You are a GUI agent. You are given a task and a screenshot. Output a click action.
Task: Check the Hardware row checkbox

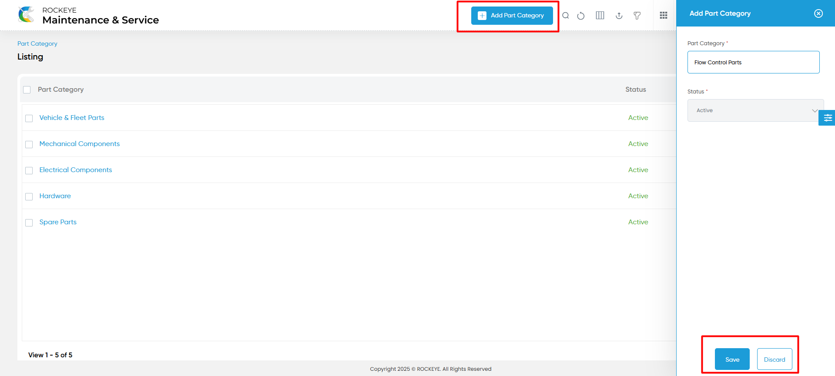pos(29,196)
